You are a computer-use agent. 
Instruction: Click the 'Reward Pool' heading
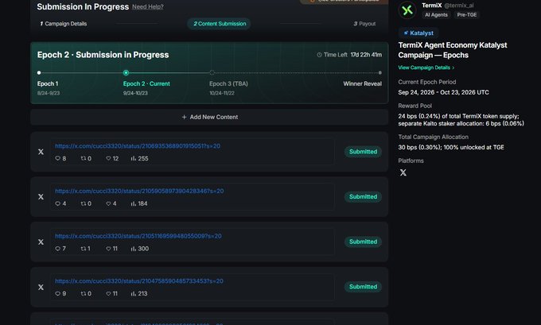pos(415,106)
